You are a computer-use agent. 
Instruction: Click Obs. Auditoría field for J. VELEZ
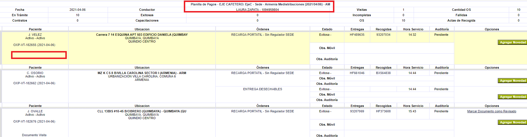click(399, 59)
